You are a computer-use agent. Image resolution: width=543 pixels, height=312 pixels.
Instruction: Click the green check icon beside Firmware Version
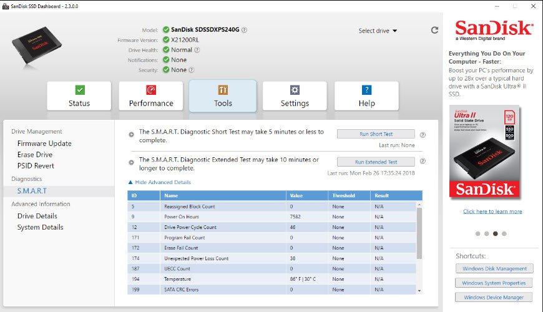point(166,40)
